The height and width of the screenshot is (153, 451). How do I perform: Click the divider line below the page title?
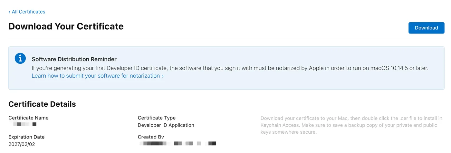coord(225,39)
